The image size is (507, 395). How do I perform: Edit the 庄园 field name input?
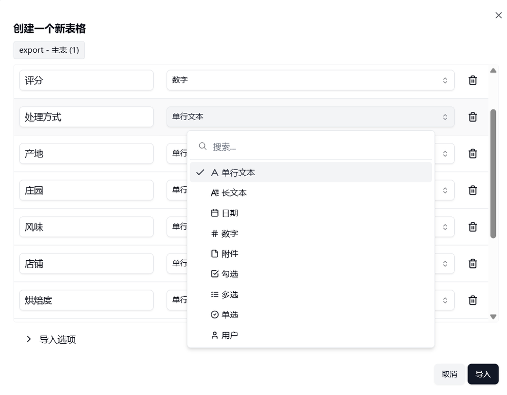(86, 190)
